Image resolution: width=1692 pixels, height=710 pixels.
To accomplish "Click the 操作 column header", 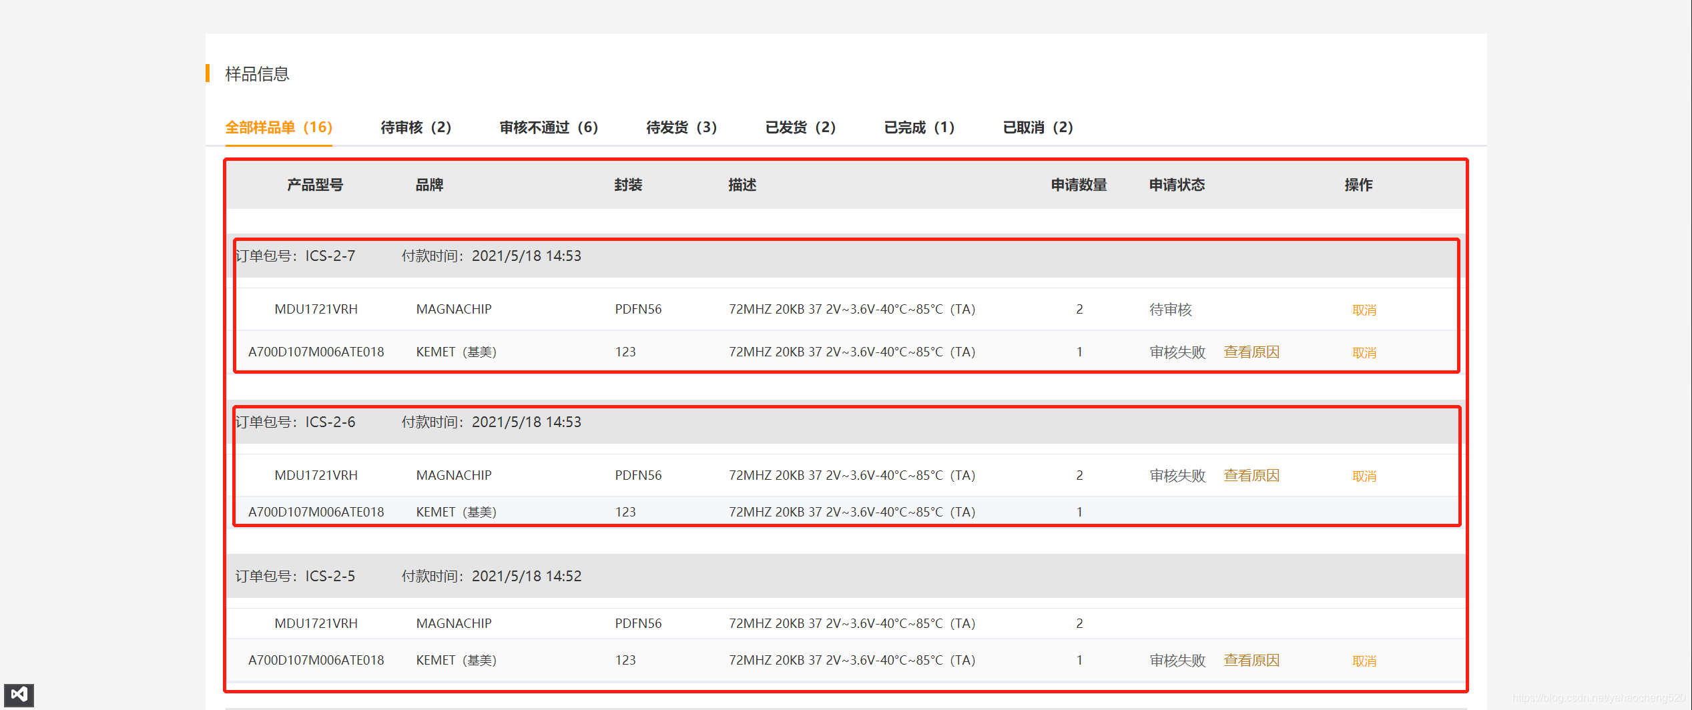I will (1358, 185).
